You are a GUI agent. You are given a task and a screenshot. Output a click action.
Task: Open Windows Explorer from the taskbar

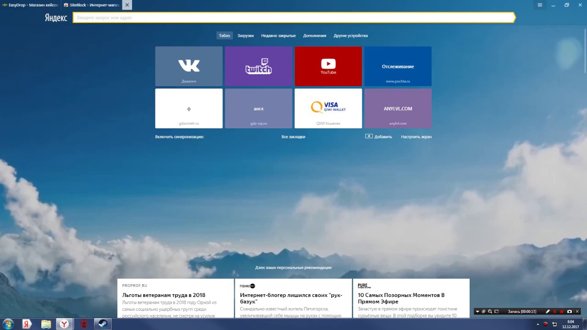pos(46,324)
